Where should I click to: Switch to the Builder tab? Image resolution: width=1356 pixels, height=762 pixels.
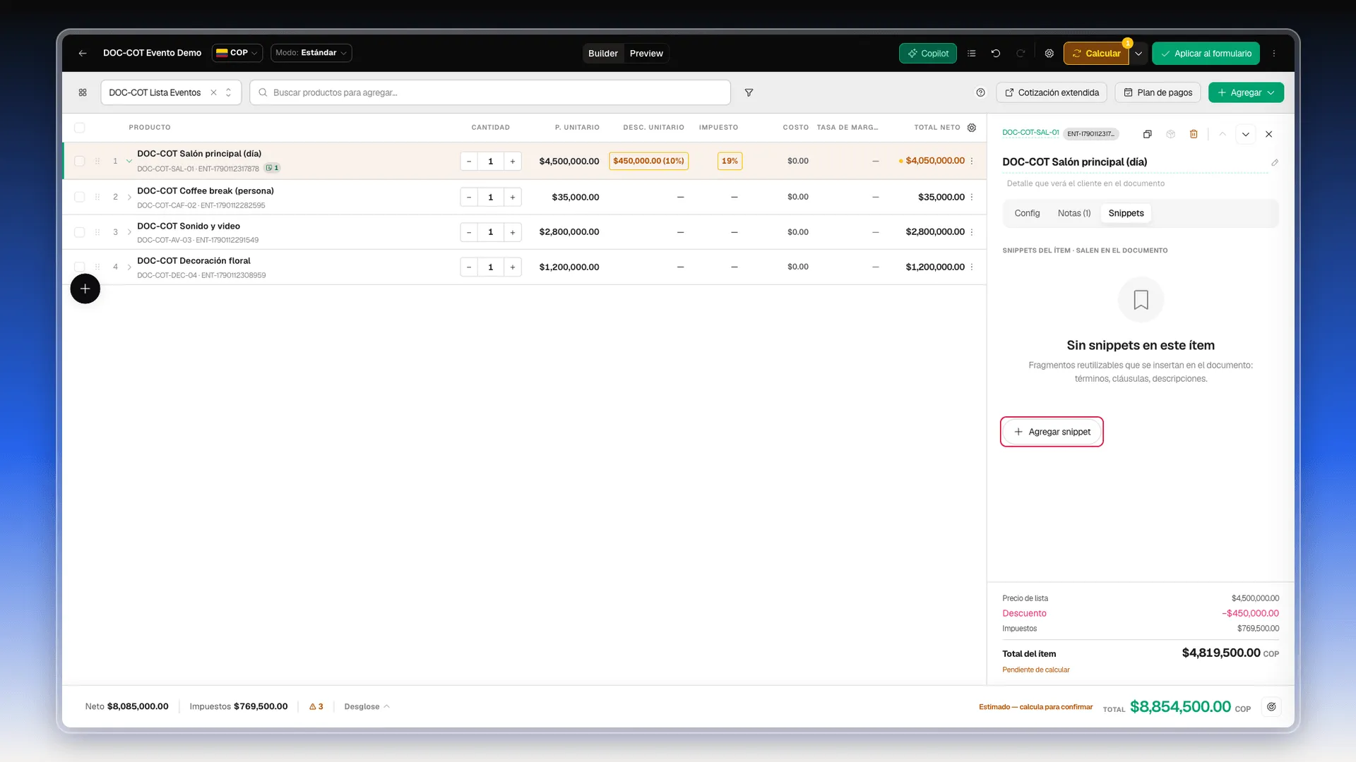click(603, 54)
